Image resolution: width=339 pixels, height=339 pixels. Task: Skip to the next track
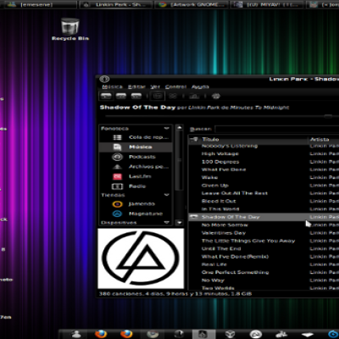(136, 96)
